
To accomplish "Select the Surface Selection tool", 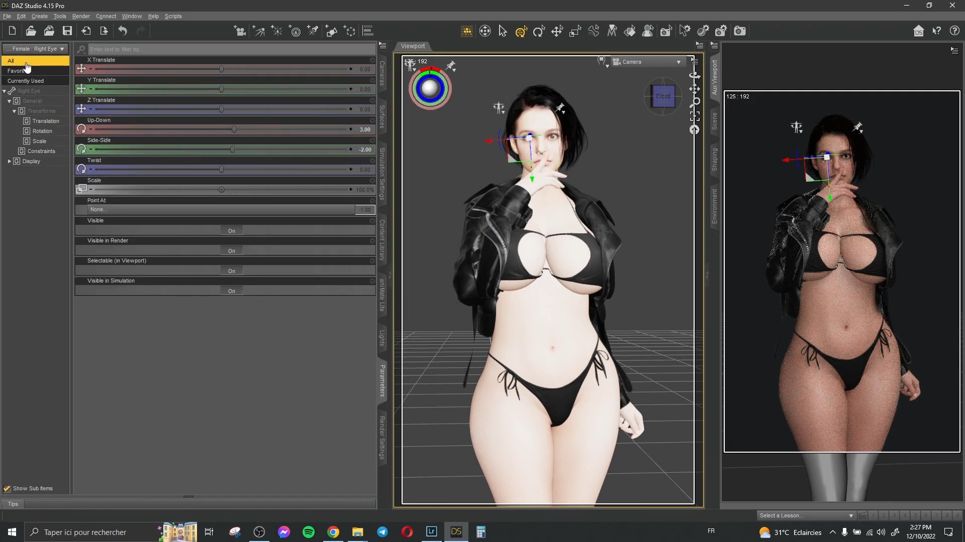I will (x=630, y=31).
